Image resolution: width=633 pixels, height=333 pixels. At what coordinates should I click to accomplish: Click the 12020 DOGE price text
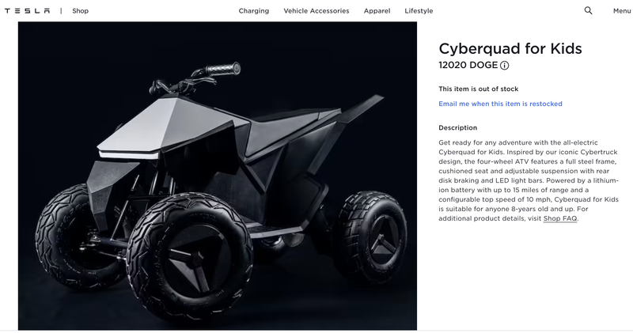point(468,65)
